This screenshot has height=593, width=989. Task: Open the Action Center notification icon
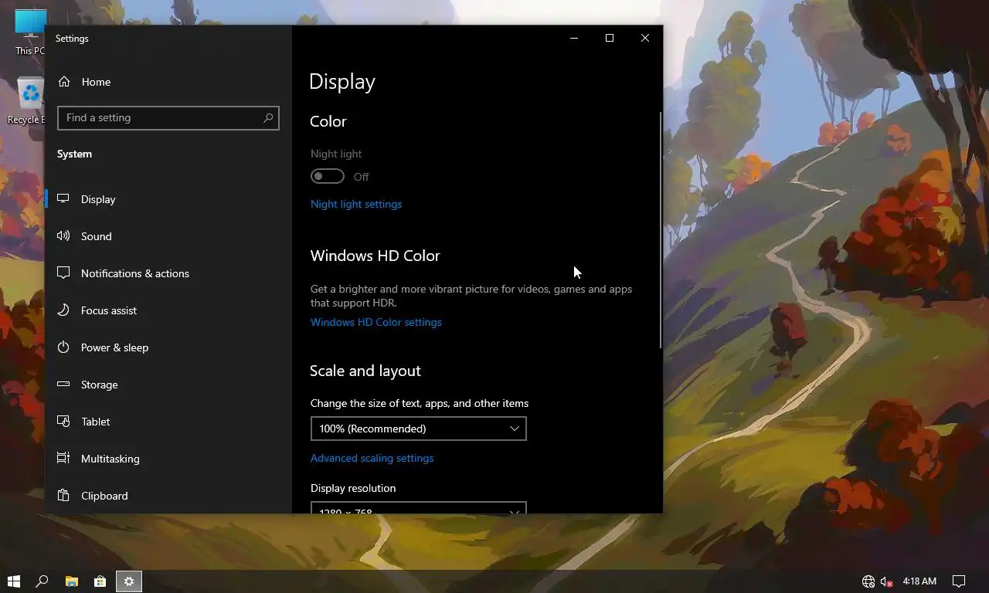(959, 581)
